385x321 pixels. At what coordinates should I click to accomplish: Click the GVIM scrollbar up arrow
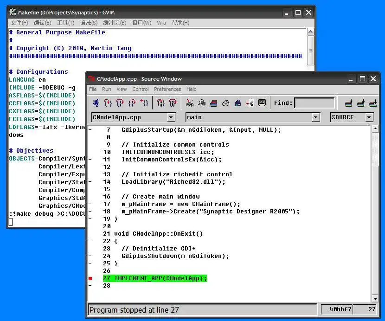click(x=310, y=32)
